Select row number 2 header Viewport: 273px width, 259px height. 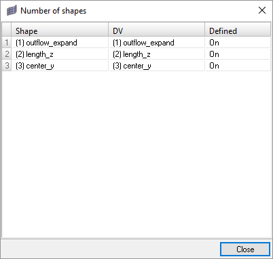tap(7, 54)
